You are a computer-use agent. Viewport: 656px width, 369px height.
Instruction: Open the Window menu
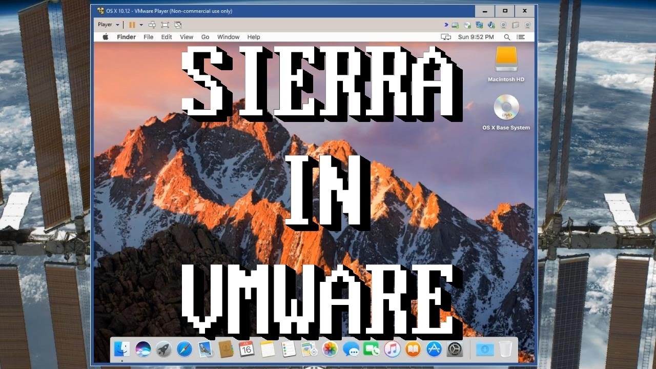tap(228, 37)
